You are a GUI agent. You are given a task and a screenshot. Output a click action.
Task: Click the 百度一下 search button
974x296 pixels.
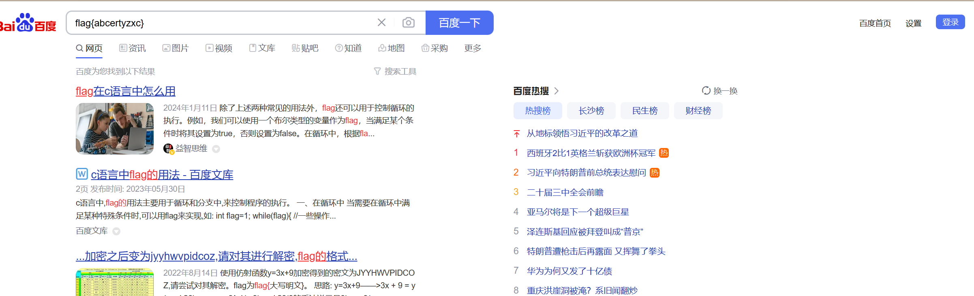click(x=460, y=23)
